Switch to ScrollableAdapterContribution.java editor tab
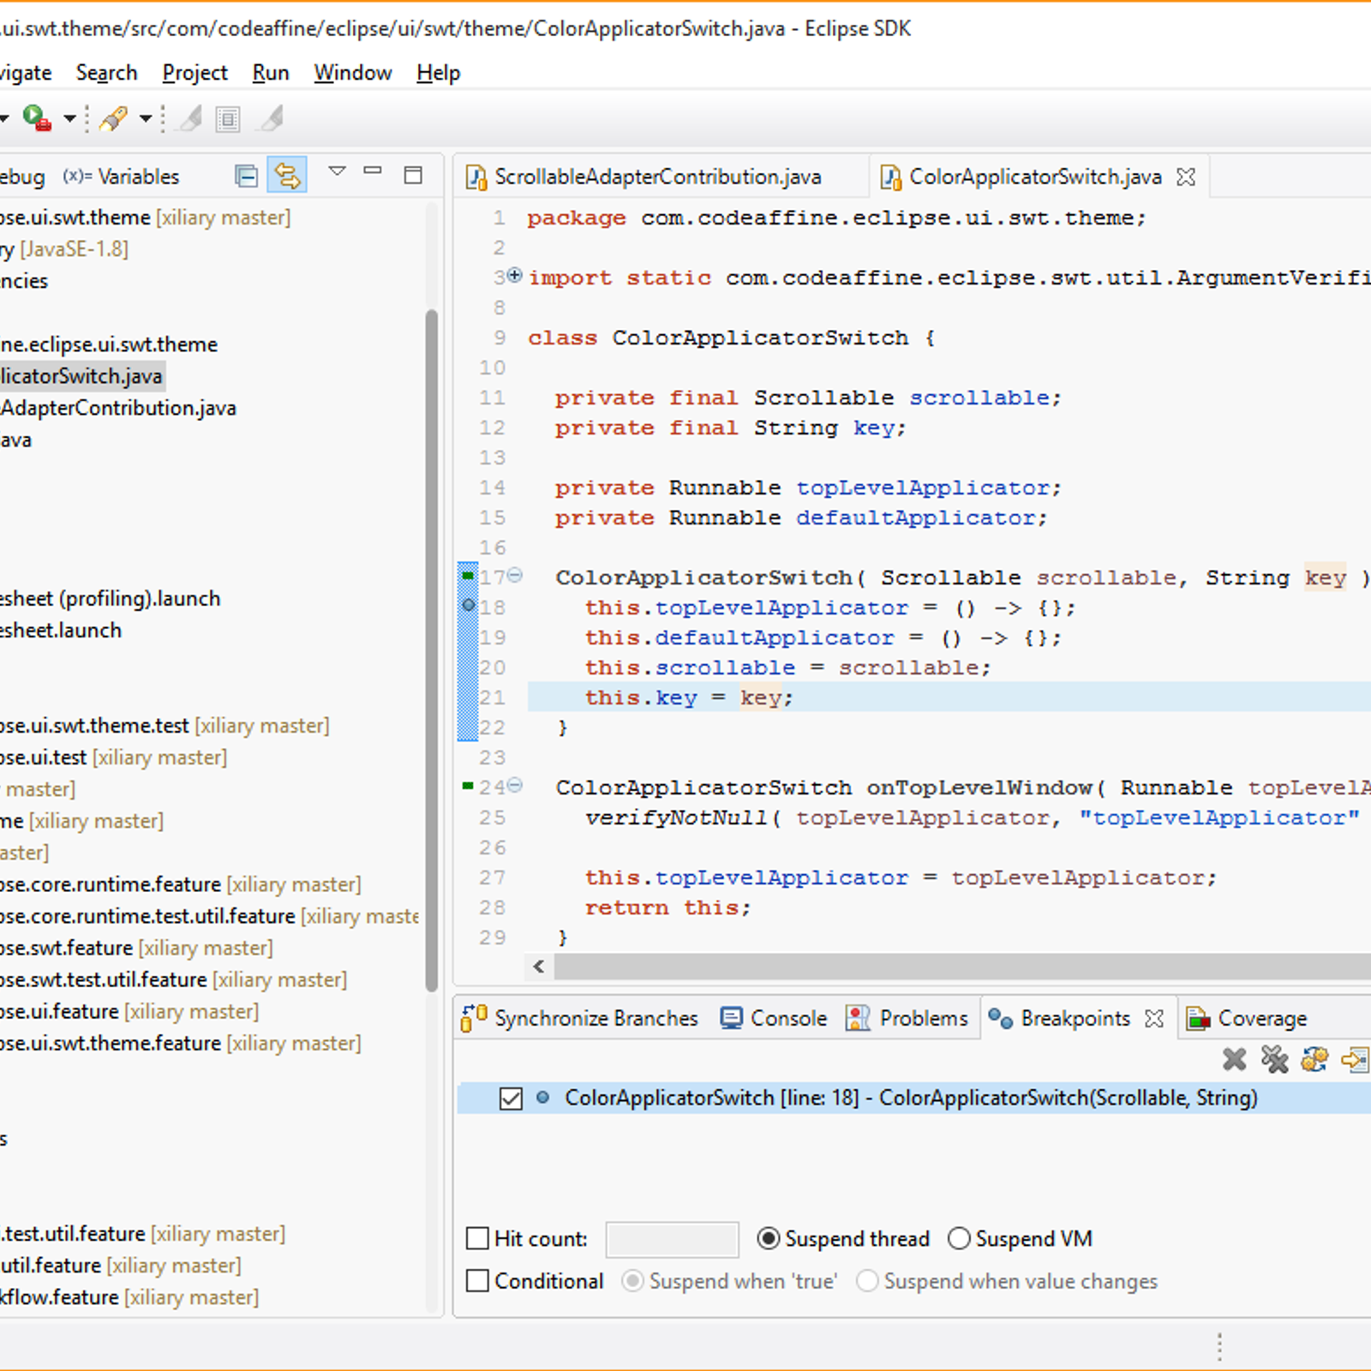Image resolution: width=1371 pixels, height=1371 pixels. tap(658, 177)
